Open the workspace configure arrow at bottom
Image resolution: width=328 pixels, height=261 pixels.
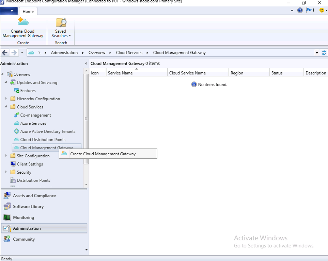pyautogui.click(x=87, y=250)
